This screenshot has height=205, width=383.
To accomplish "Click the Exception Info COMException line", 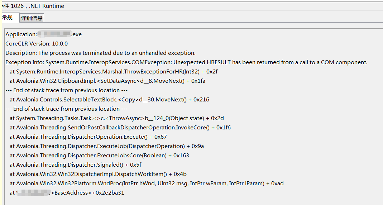I will [x=186, y=62].
